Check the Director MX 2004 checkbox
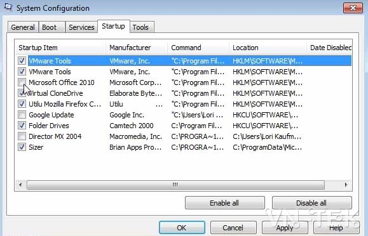368x236 pixels. [x=22, y=136]
